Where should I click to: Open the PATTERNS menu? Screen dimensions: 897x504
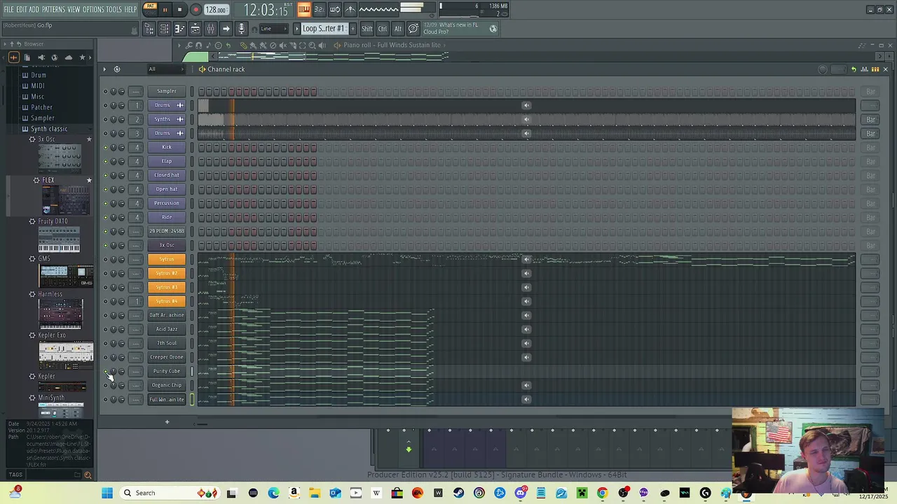[53, 10]
